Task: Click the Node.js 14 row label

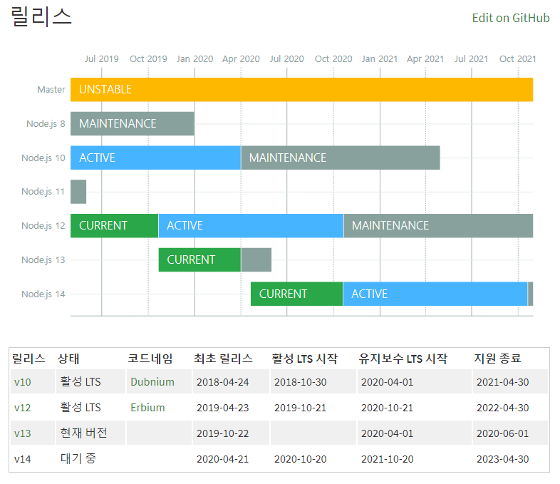Action: [x=43, y=294]
